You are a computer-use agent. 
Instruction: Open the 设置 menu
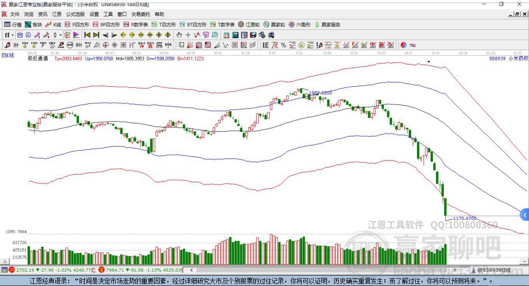(94, 14)
